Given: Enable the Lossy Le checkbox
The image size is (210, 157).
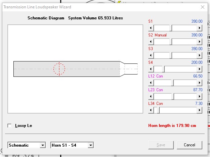Looking at the screenshot, I should click(x=9, y=126).
